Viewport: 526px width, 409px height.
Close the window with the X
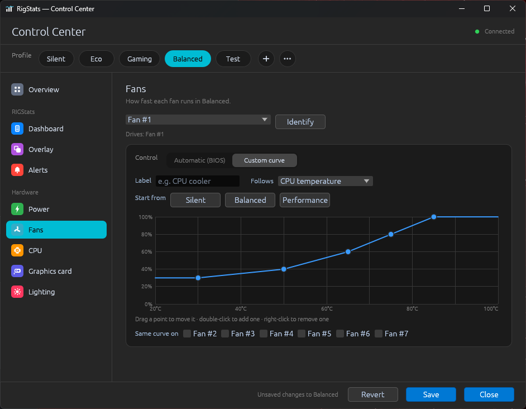point(512,9)
